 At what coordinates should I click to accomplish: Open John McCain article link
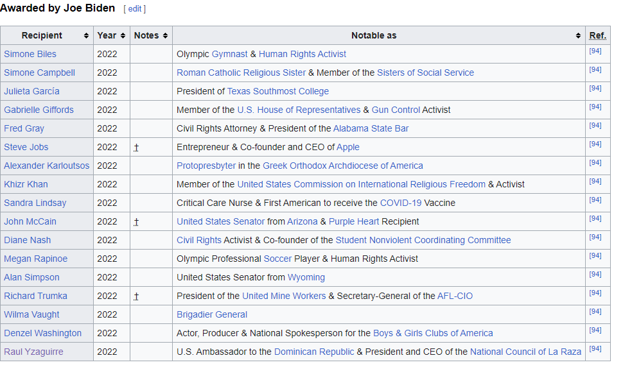pos(30,222)
